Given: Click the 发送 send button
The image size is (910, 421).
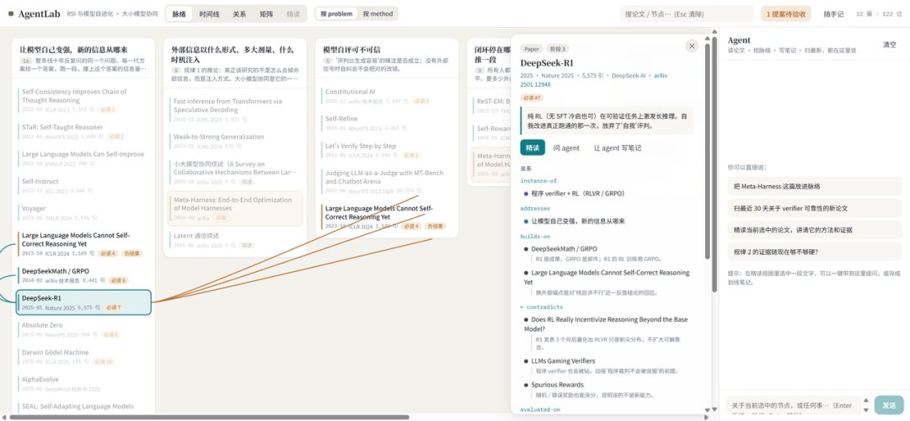Looking at the screenshot, I should pyautogui.click(x=889, y=405).
